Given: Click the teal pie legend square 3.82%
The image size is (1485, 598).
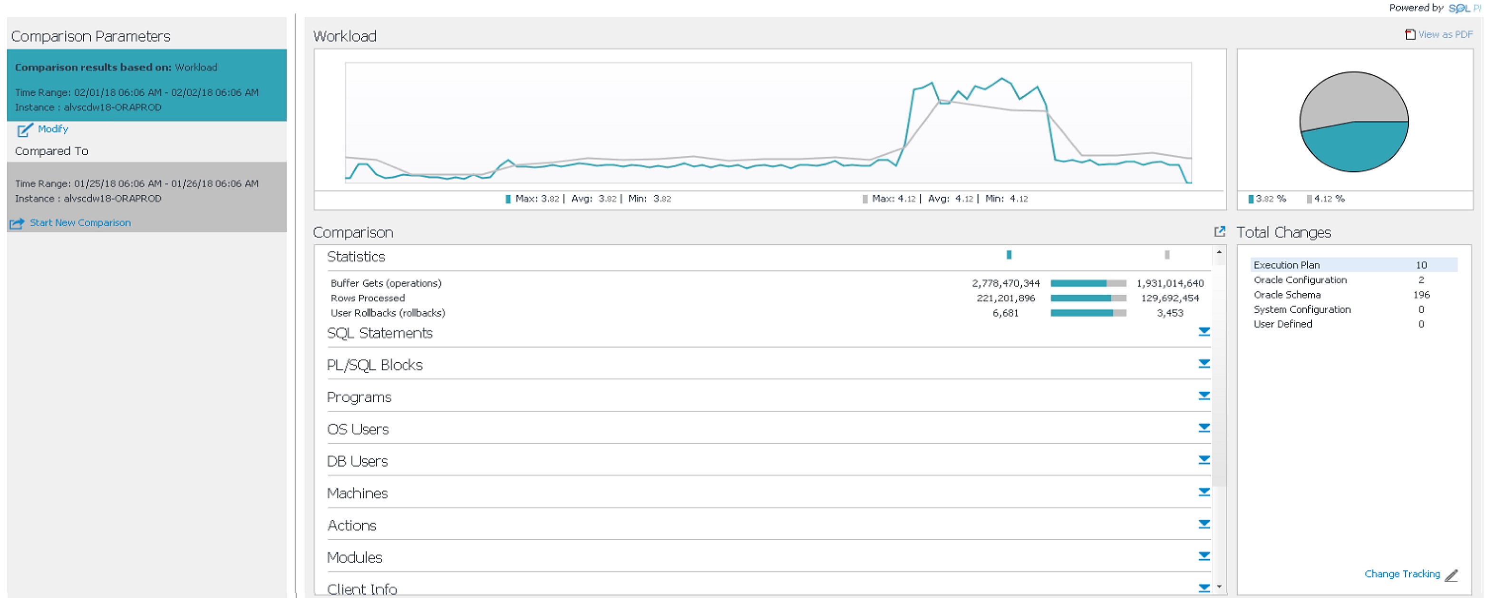Looking at the screenshot, I should (x=1251, y=199).
